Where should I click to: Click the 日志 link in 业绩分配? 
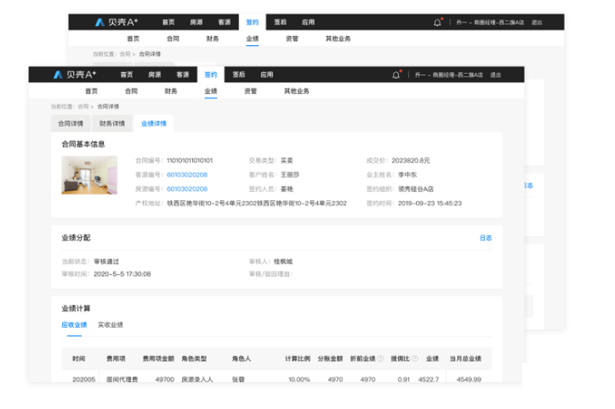[486, 238]
